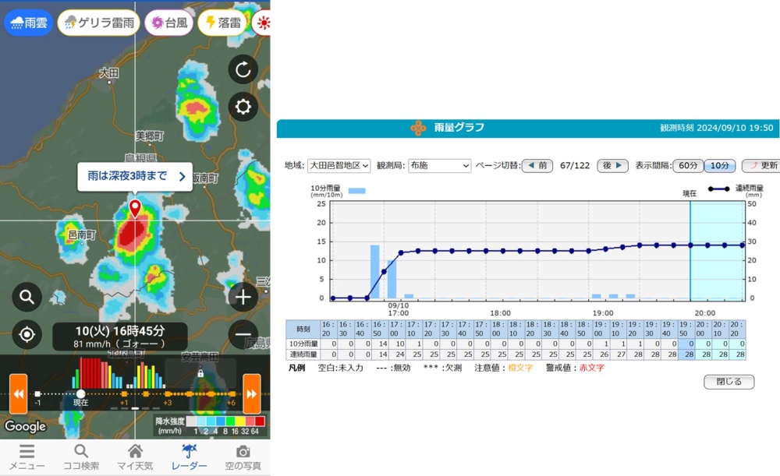Click the 10(火) 16時45分 time label

click(120, 331)
